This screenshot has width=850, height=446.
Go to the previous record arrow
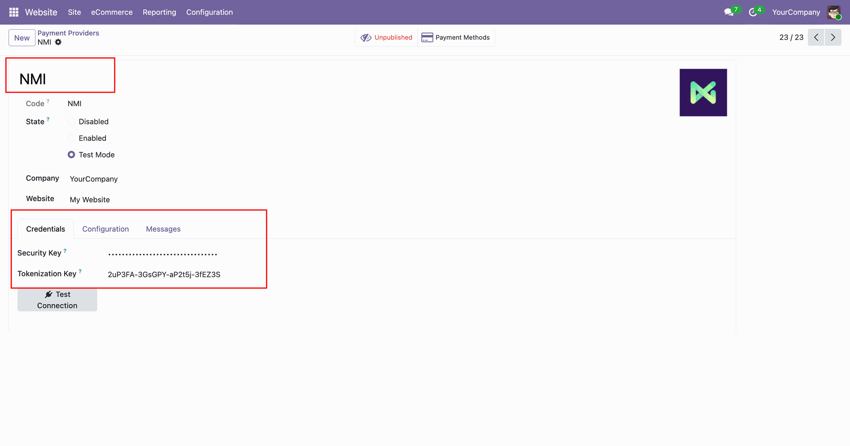click(x=816, y=37)
